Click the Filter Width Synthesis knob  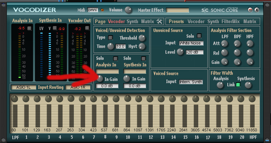[248, 85]
